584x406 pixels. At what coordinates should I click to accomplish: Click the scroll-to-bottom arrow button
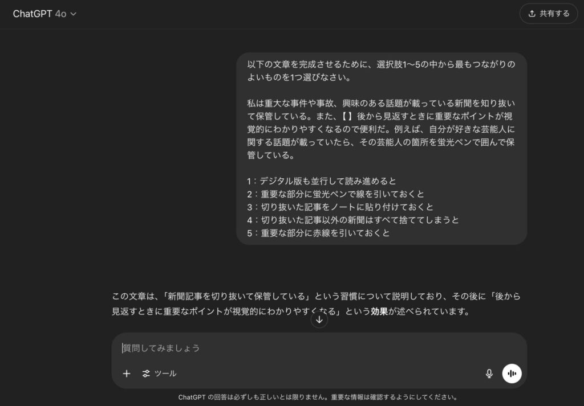point(319,320)
